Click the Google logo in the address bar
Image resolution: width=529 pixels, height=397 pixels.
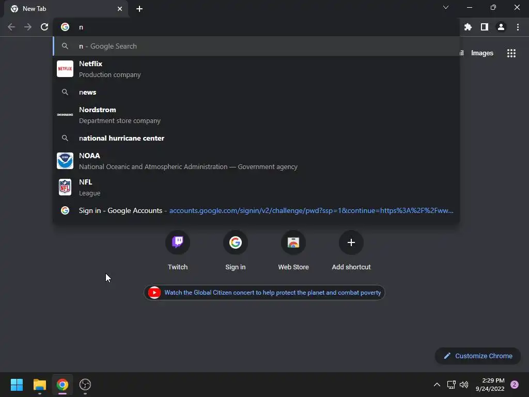65,27
